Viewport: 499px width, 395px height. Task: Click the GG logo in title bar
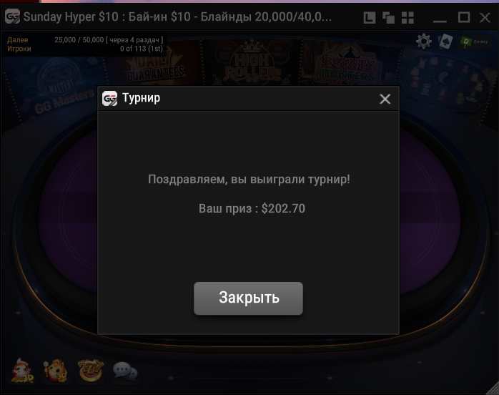[13, 16]
